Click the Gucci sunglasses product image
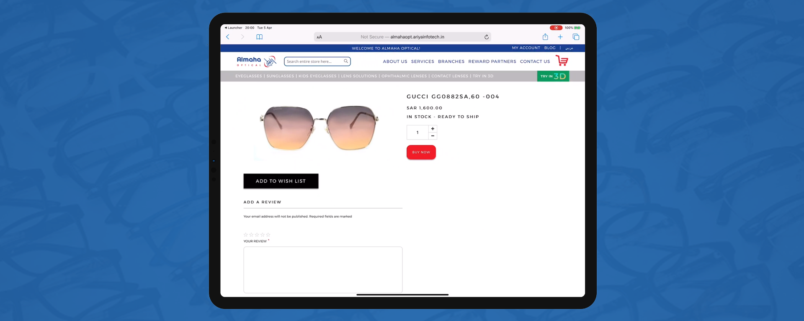Screen dimensions: 804x321 [319, 127]
